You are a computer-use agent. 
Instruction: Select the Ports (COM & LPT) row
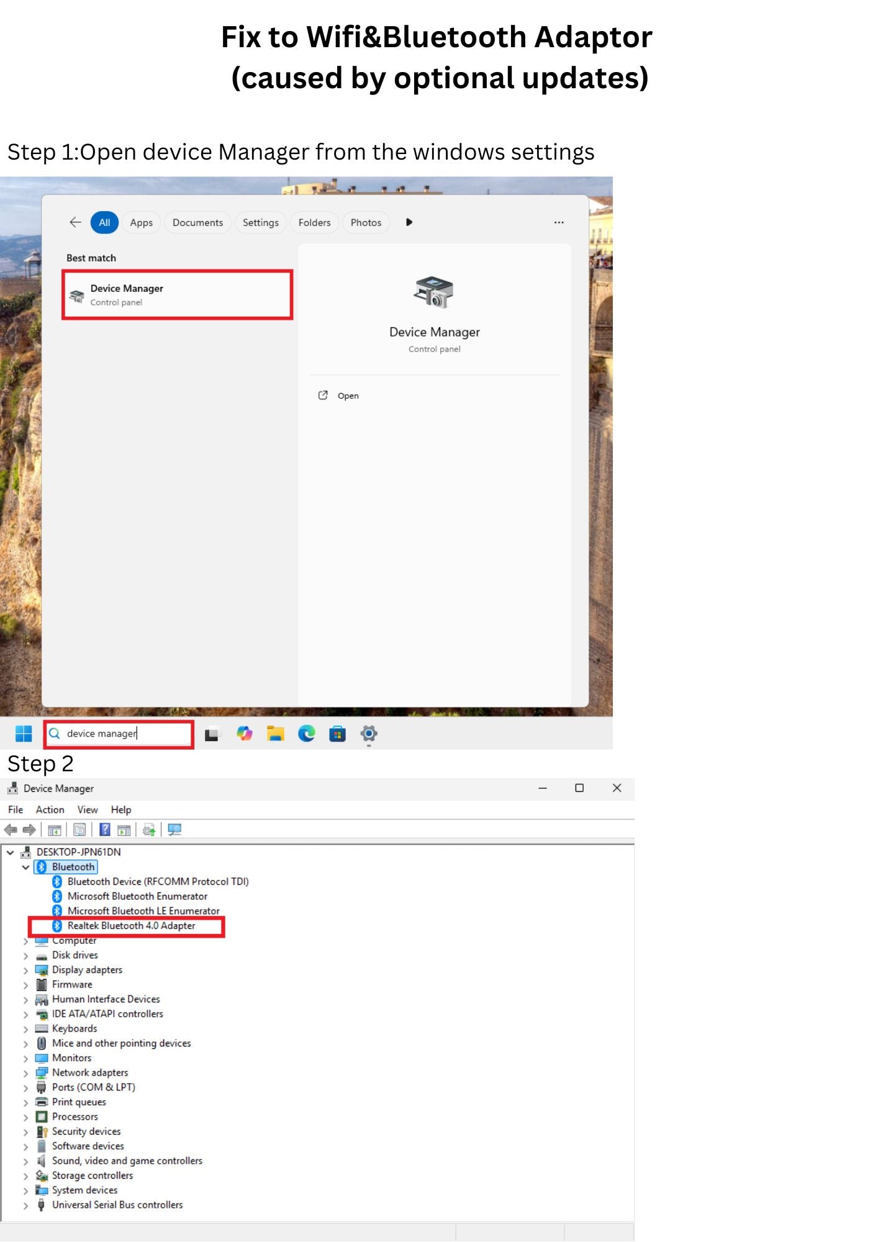tap(93, 1087)
